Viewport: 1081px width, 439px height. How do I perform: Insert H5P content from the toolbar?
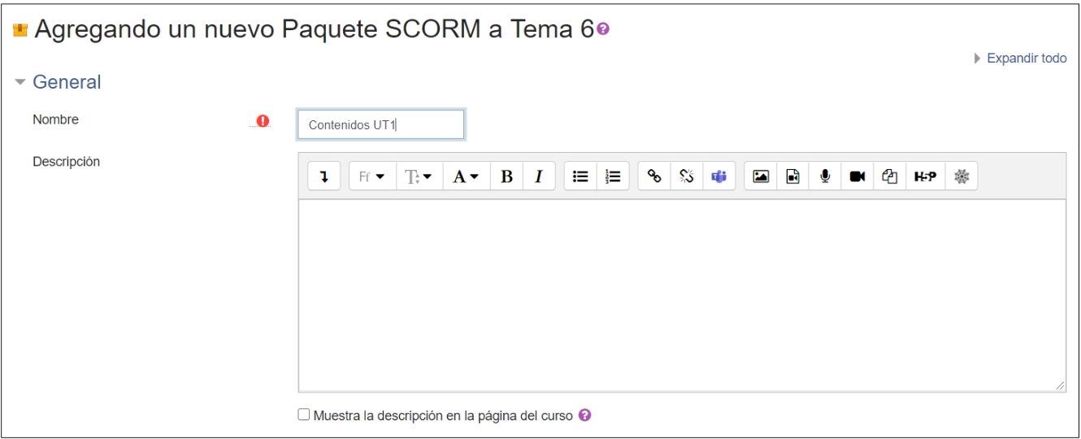[x=925, y=176]
